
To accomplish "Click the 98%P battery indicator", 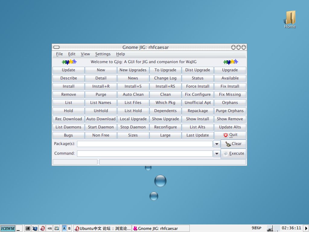I will [256, 228].
